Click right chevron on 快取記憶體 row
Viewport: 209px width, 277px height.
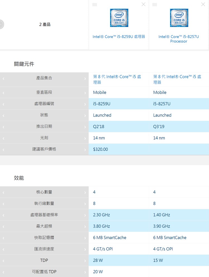point(85,238)
